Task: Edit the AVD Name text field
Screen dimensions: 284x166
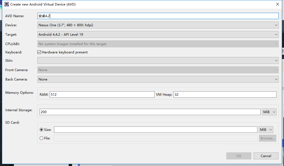Action: 158,16
